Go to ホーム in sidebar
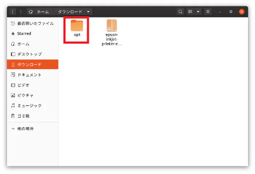This screenshot has height=174, width=255. coord(23,44)
